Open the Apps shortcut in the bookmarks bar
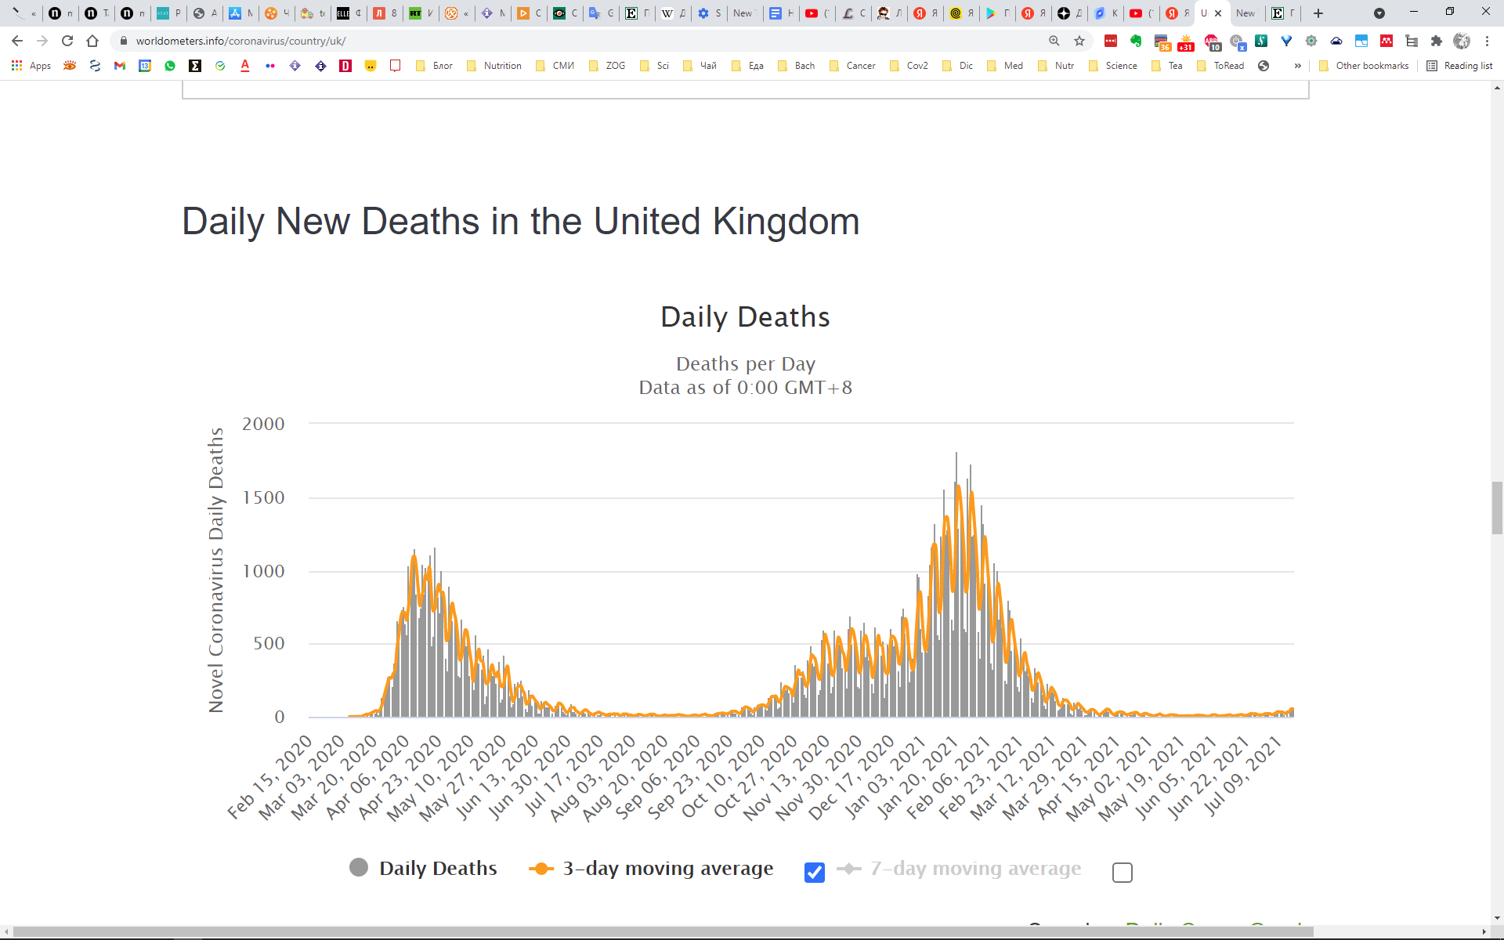The height and width of the screenshot is (940, 1504). (31, 66)
